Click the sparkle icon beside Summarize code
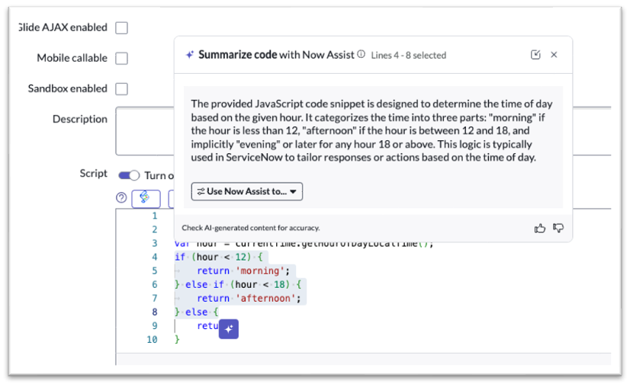 (x=190, y=55)
